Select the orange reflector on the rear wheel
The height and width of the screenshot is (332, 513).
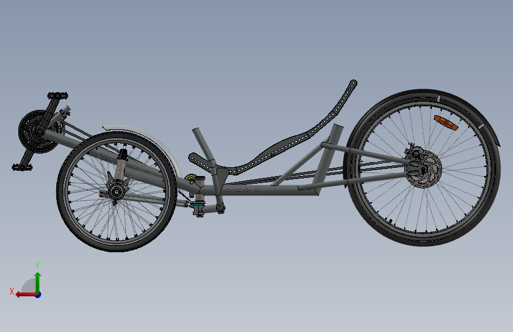pyautogui.click(x=446, y=122)
